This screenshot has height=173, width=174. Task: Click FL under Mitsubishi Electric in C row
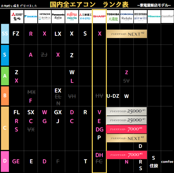[17, 112]
